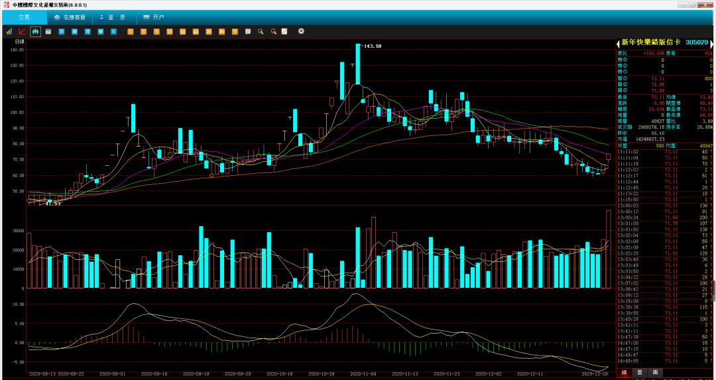Open the quote list bar-chart icon
Viewport: 716px width, 380px height.
coord(9,32)
